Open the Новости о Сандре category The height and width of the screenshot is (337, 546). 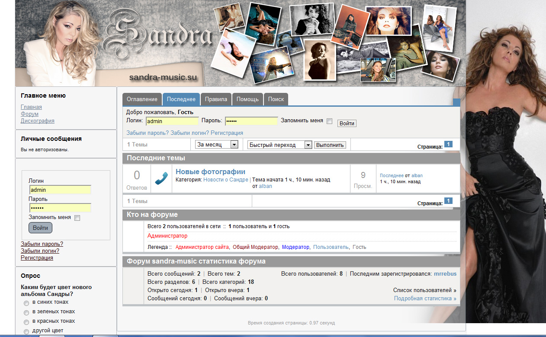click(x=226, y=179)
